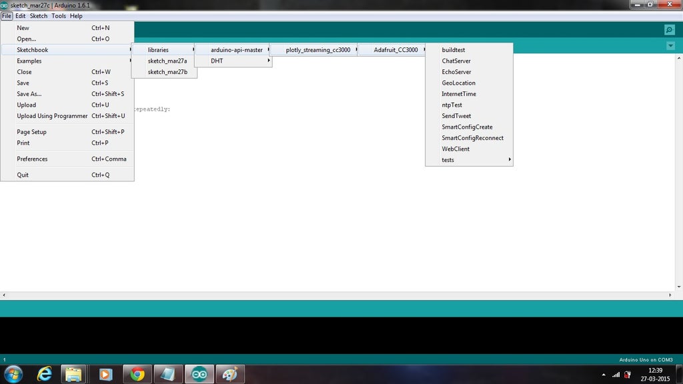Open the tab options dropdown arrow
This screenshot has height=384, width=683.
(x=670, y=46)
